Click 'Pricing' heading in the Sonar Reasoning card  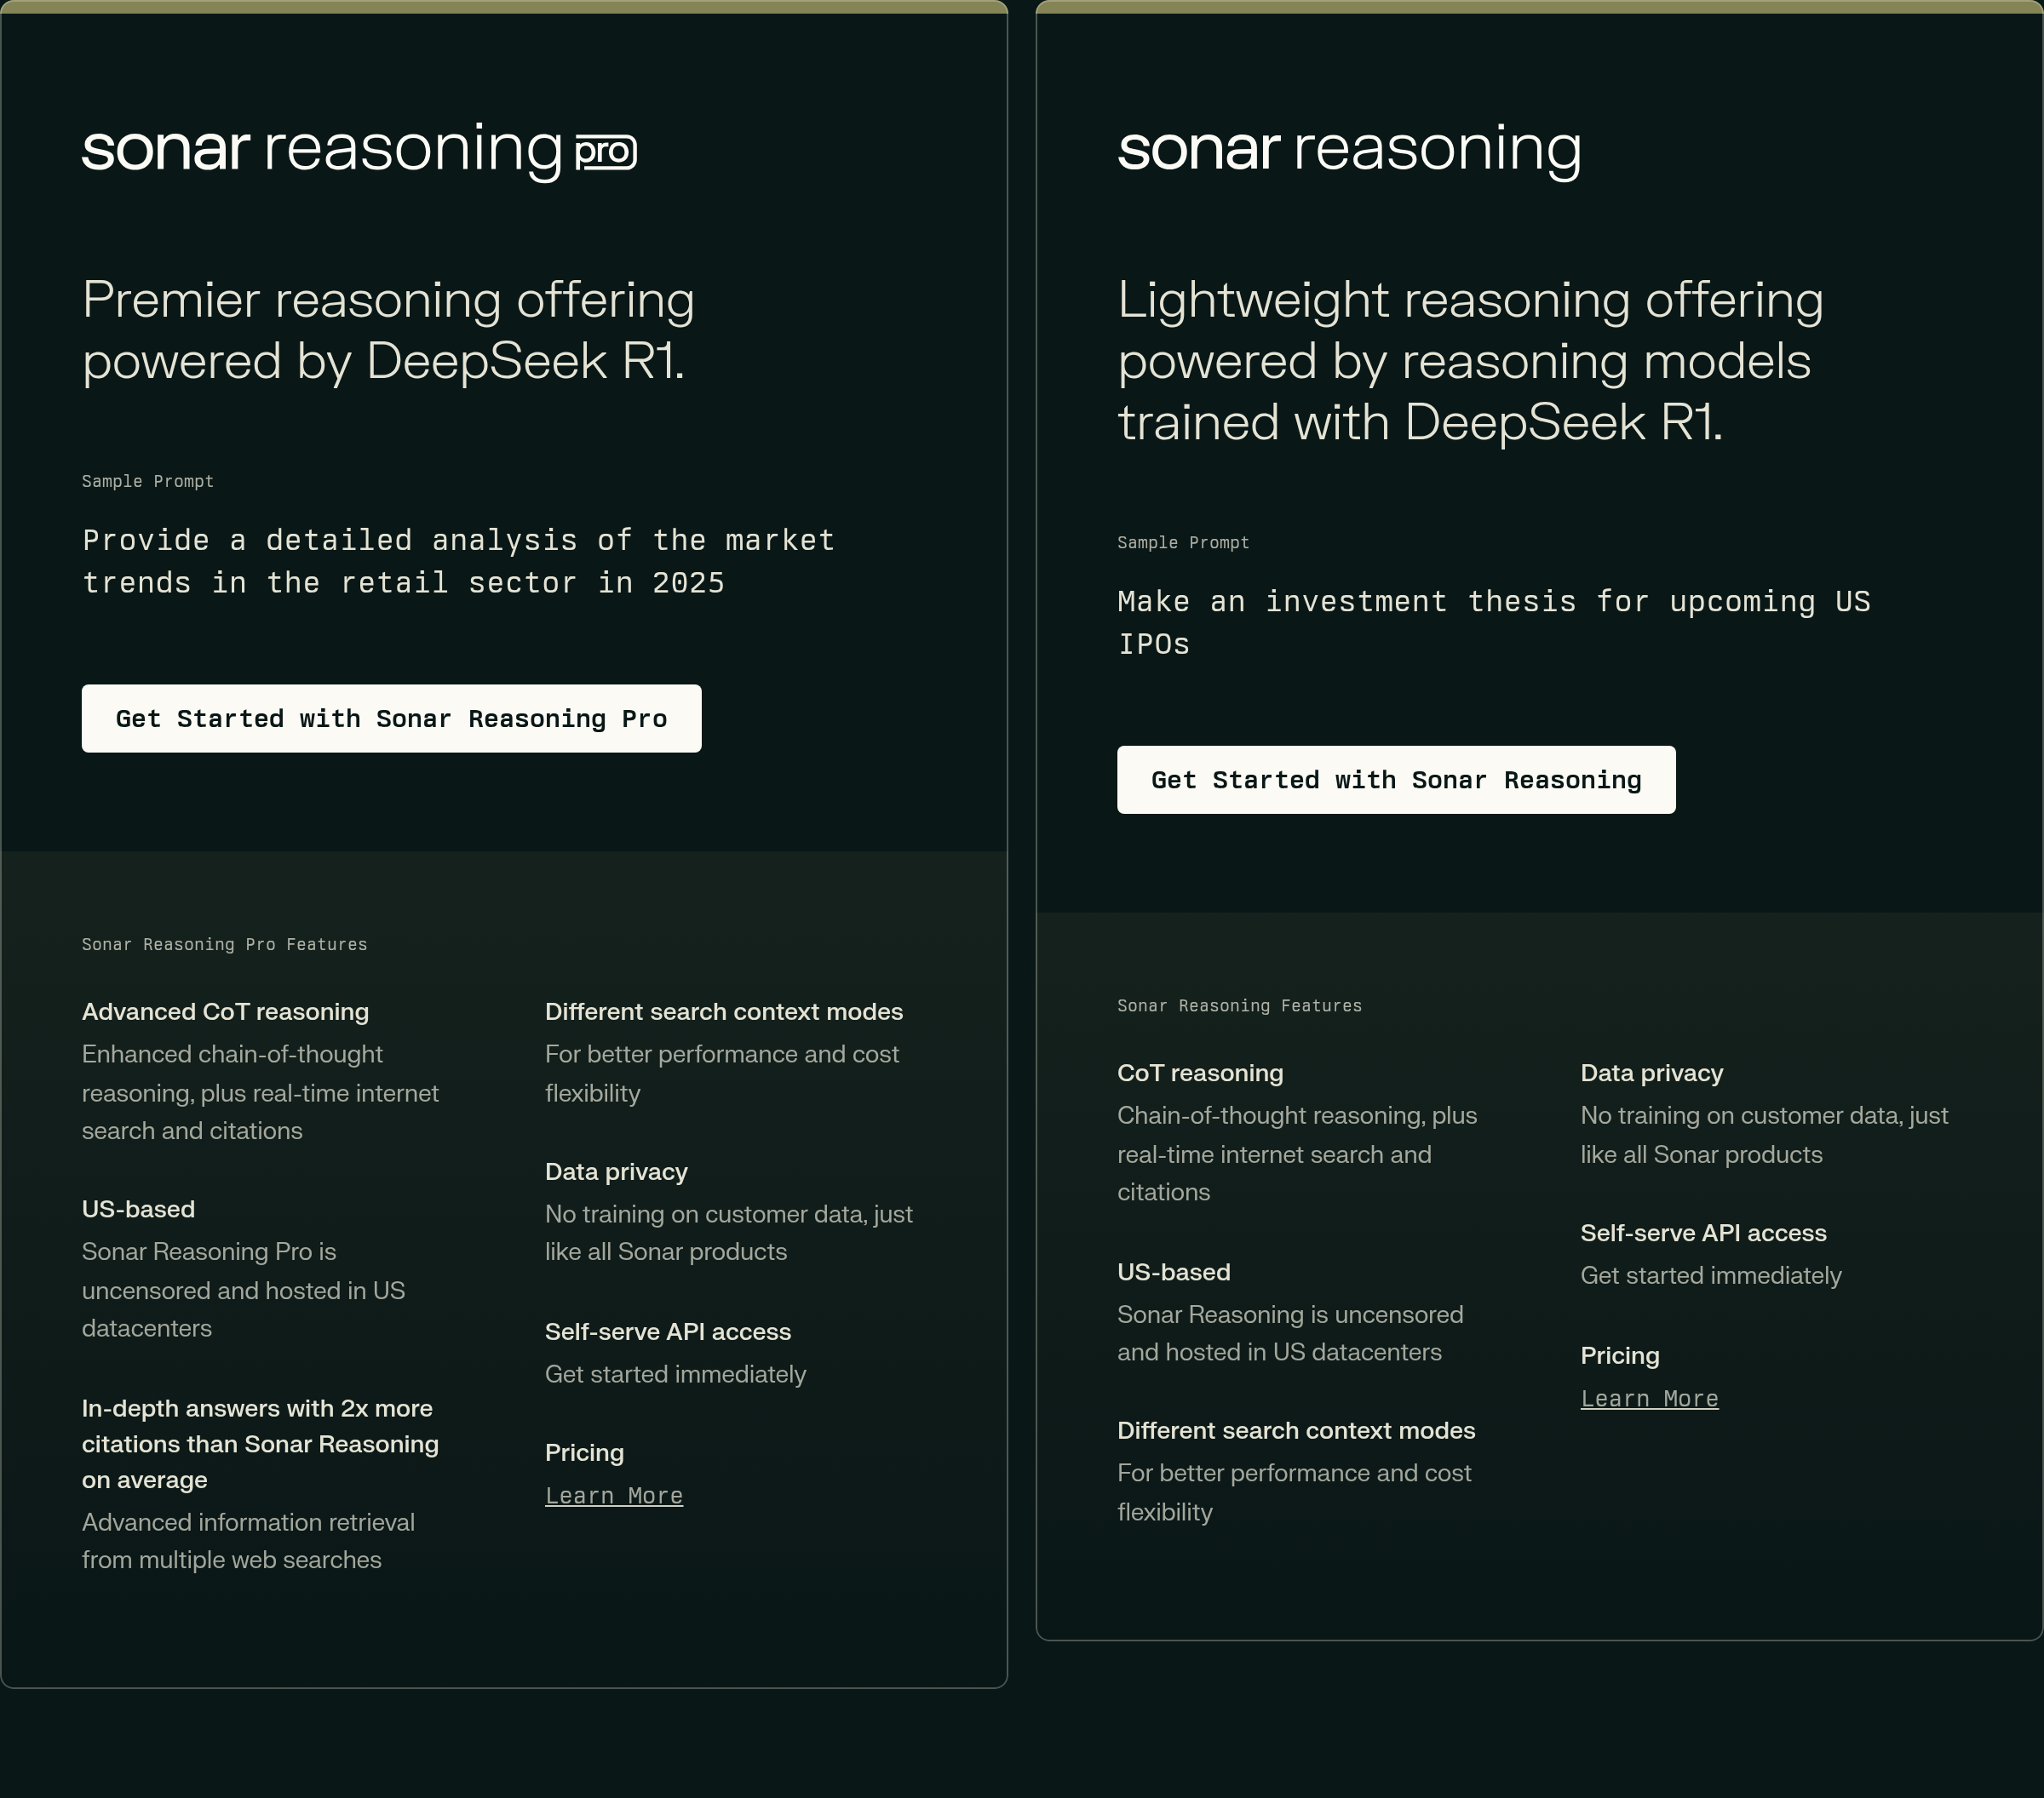point(1619,1355)
